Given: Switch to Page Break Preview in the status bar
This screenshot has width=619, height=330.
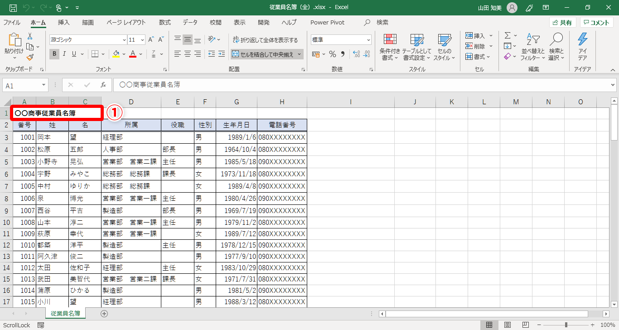Looking at the screenshot, I should pyautogui.click(x=526, y=325).
